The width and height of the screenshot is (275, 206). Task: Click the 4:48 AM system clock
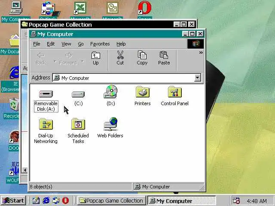pos(257,201)
